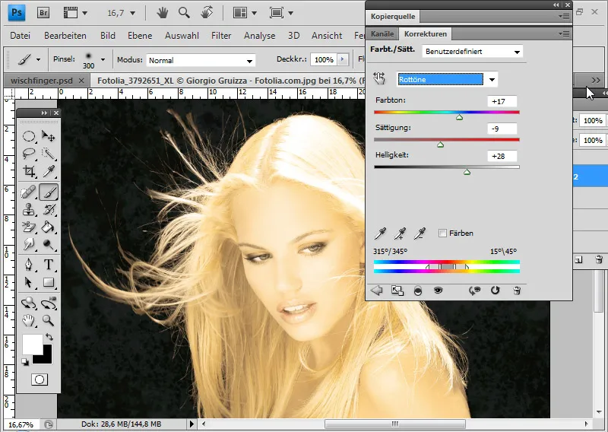The image size is (608, 432).
Task: Select the Dodge tool
Action: click(x=49, y=244)
